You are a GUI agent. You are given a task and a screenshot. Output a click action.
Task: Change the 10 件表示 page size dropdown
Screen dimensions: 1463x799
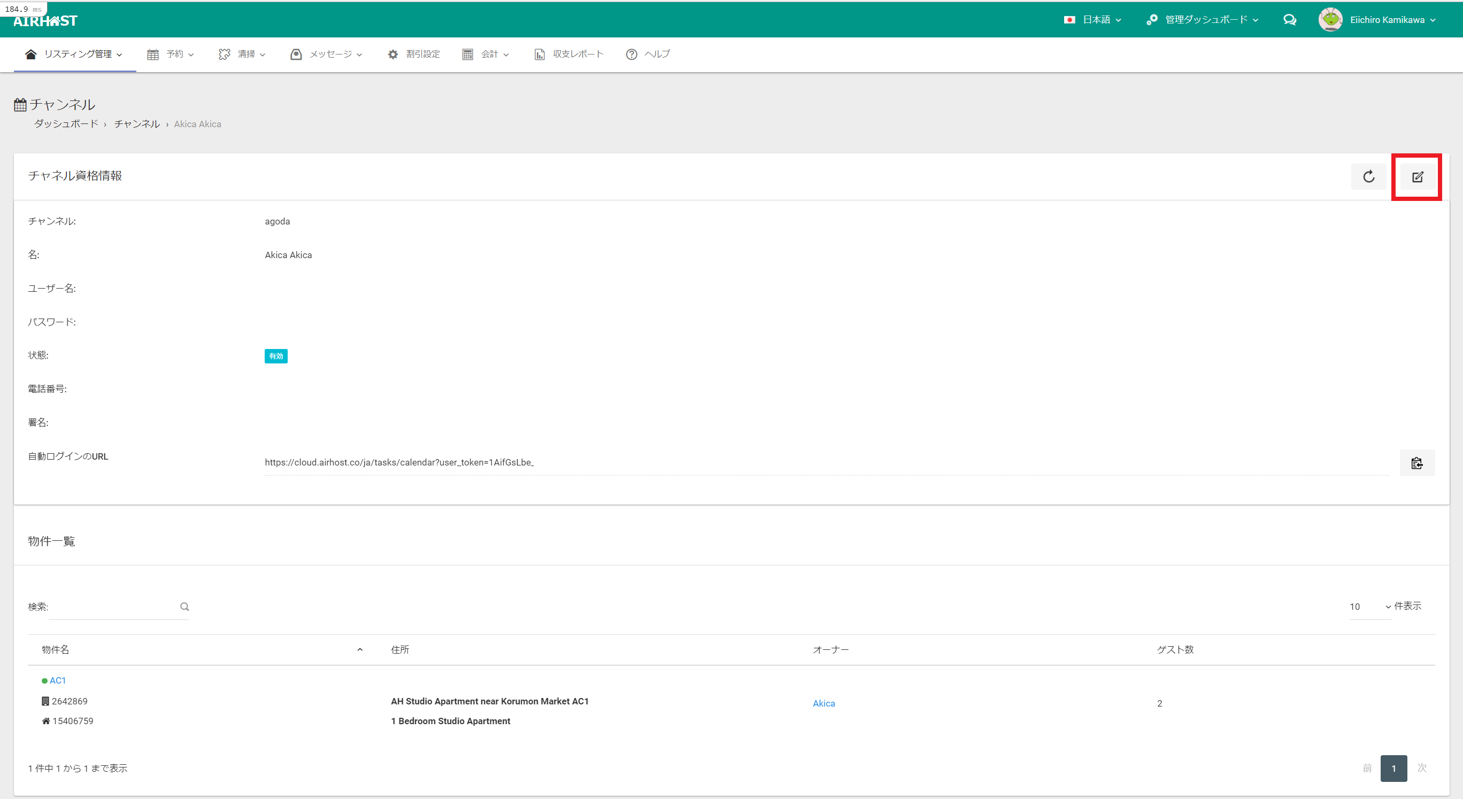[x=1369, y=607]
